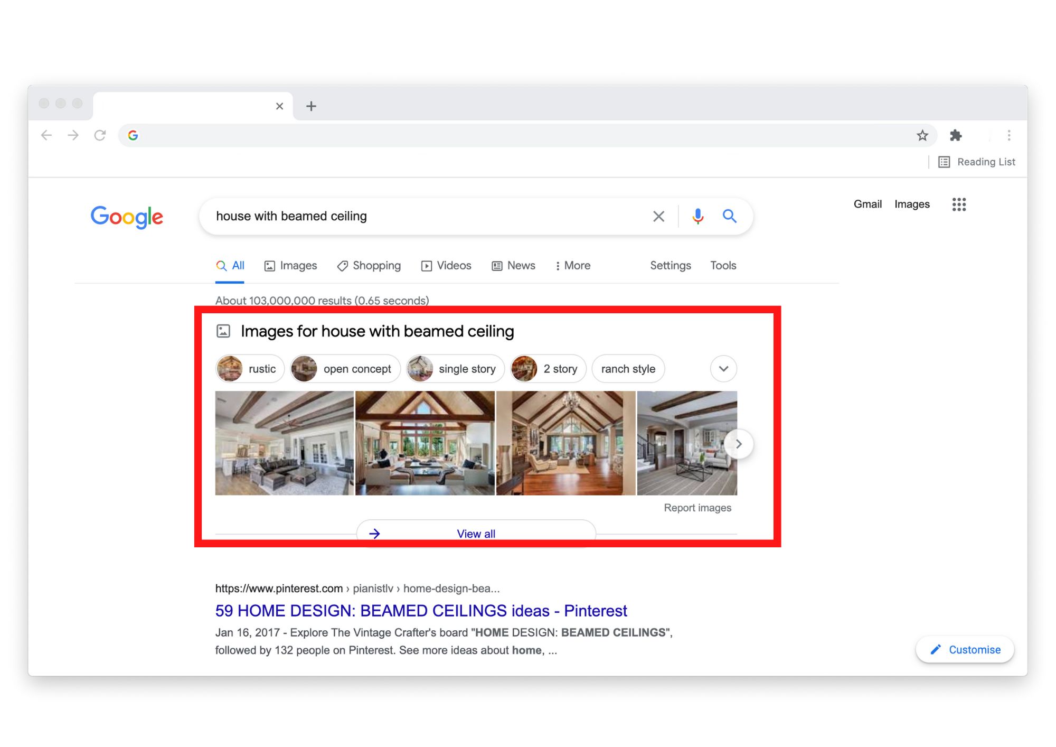Viewport: 1056px width, 747px height.
Task: Click the image icon beside Images heading
Action: [223, 331]
